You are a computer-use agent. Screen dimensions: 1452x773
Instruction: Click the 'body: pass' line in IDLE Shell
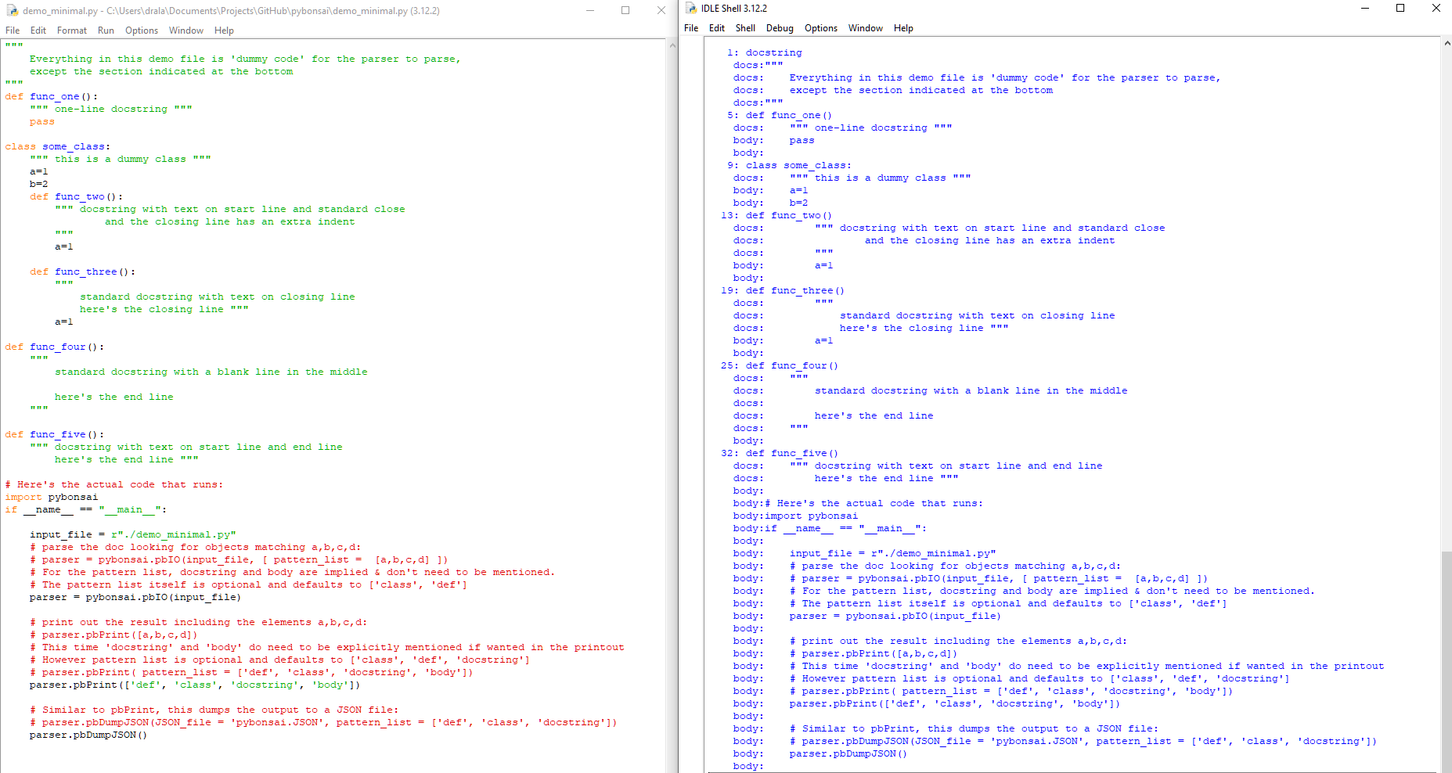pyautogui.click(x=774, y=141)
